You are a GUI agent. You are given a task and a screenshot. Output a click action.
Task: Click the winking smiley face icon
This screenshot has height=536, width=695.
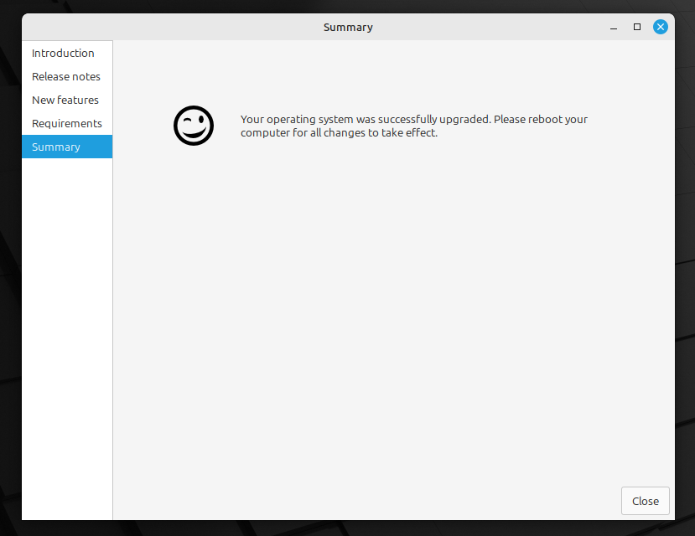[194, 126]
